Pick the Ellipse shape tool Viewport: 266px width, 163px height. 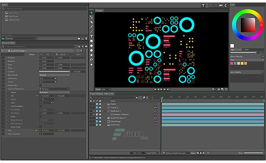91,45
